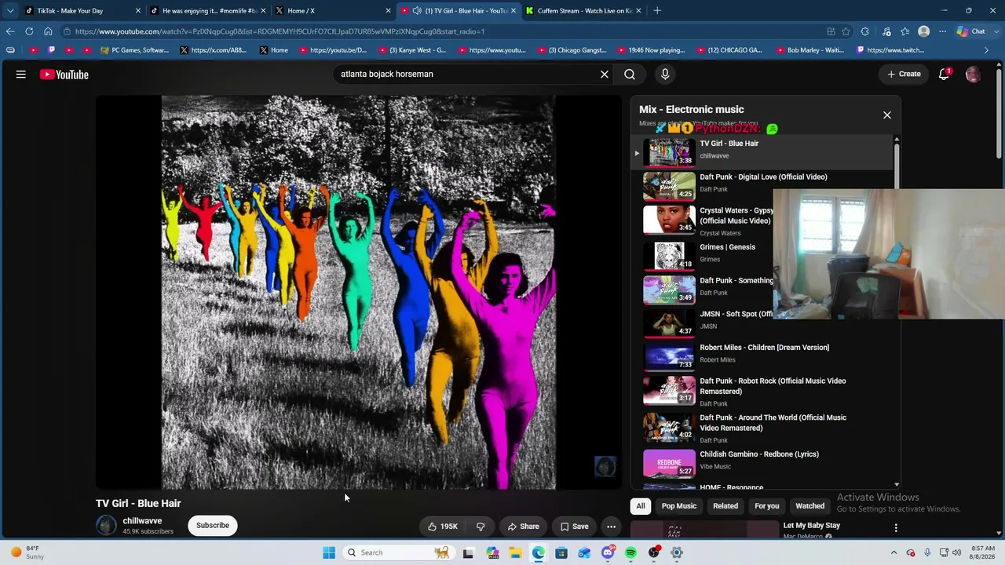Open the www.twitch bookmark

pos(890,50)
